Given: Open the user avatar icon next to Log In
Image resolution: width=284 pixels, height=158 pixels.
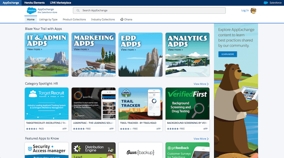Looking at the screenshot, I should (x=253, y=11).
